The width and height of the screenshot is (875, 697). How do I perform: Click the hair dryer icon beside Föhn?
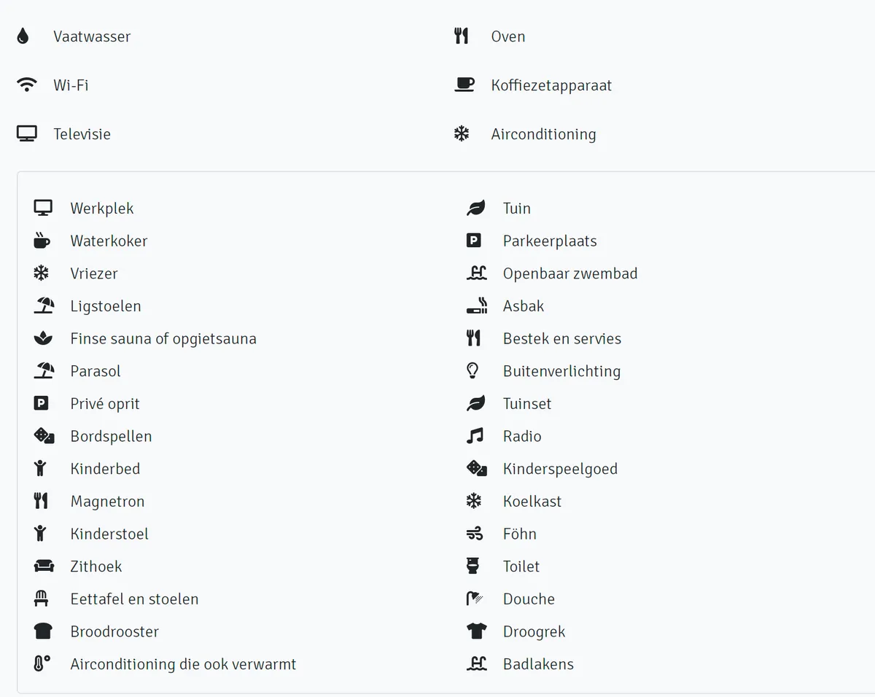475,534
